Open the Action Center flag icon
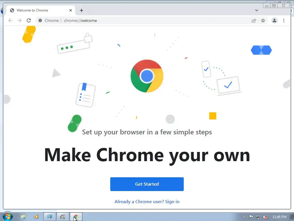The height and width of the screenshot is (221, 294). [x=251, y=217]
